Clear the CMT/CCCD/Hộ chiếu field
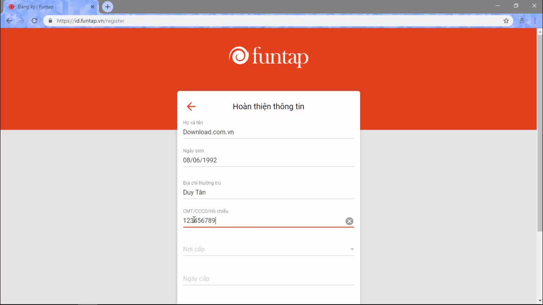The width and height of the screenshot is (543, 305). pos(349,221)
